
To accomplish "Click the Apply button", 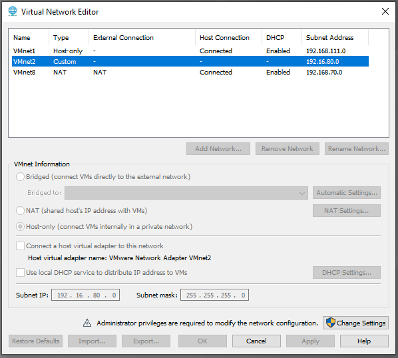I will click(310, 341).
